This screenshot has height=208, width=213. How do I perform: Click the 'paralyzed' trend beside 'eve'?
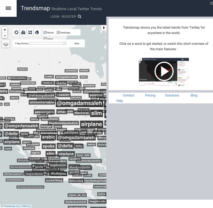(71, 133)
